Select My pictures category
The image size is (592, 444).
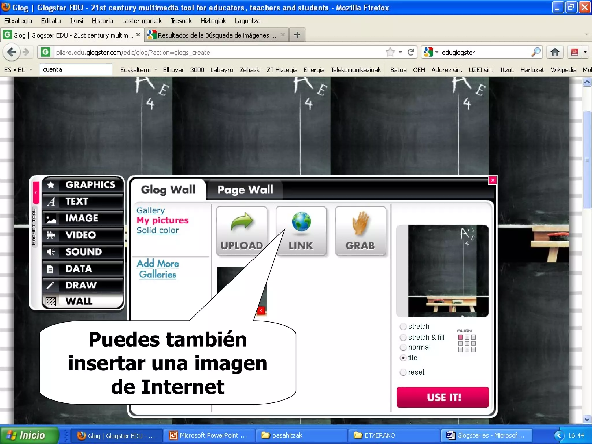pyautogui.click(x=162, y=220)
